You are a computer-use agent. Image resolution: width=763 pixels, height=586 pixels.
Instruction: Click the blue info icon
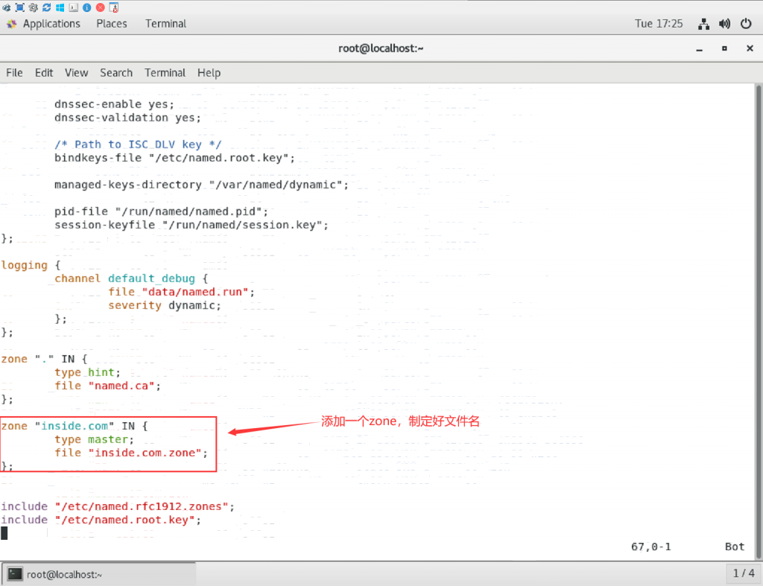[86, 7]
